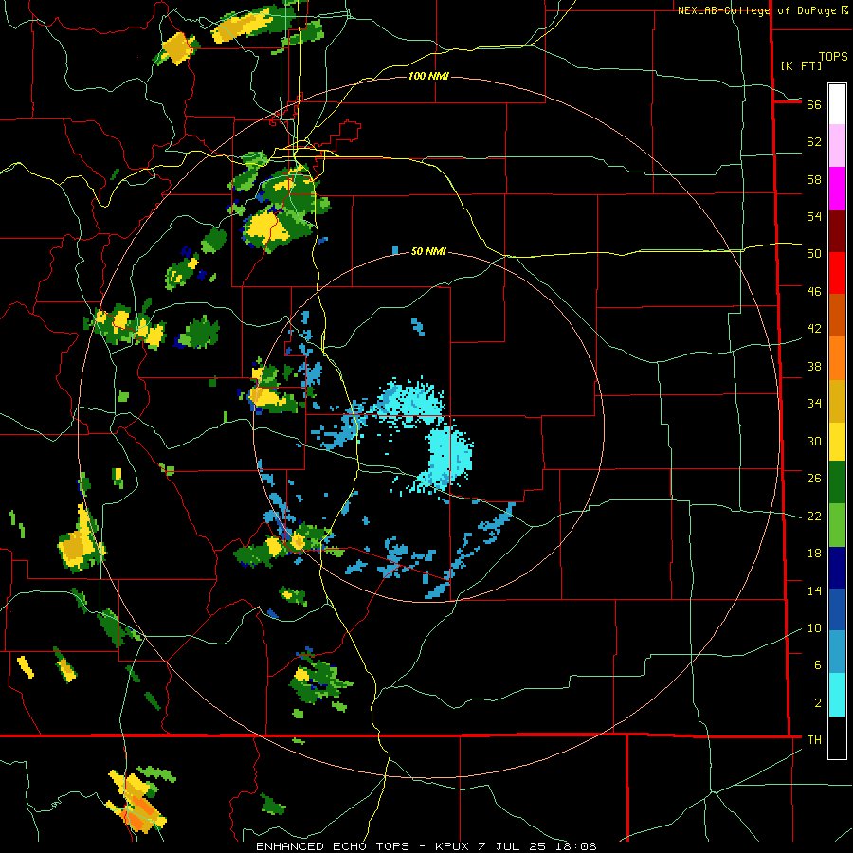The image size is (853, 853).
Task: Pick the navy blue legend swatch
Action: point(837,568)
